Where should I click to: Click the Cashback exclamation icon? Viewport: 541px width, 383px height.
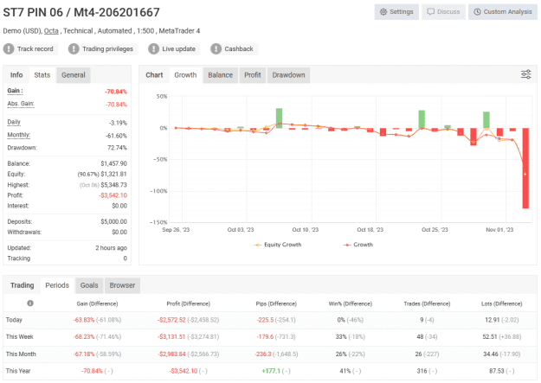point(216,49)
